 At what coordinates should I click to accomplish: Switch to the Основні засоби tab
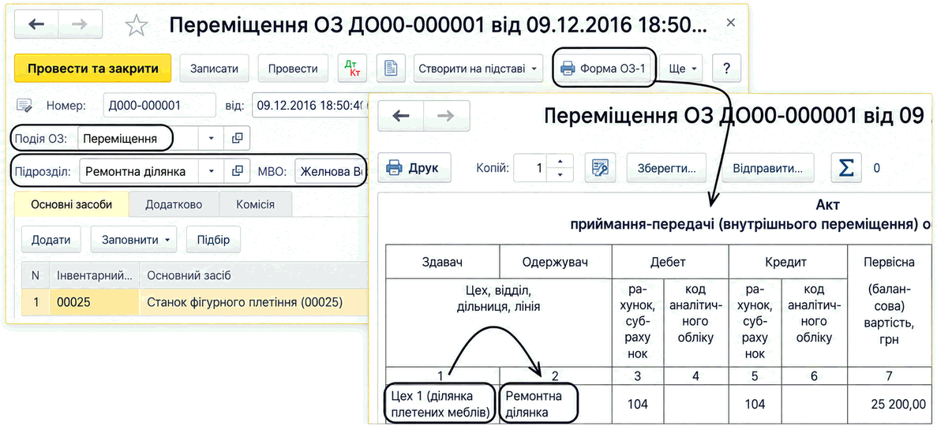coord(71,205)
